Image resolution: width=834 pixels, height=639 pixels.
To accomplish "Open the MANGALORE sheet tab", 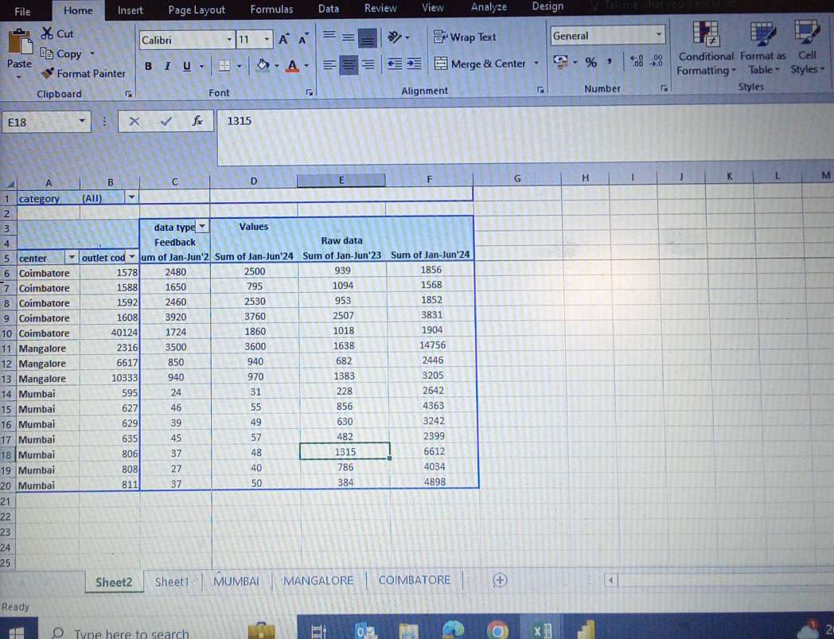I will 318,580.
